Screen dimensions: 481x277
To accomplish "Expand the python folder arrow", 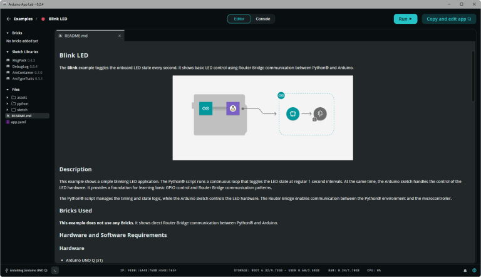I will [x=8, y=103].
